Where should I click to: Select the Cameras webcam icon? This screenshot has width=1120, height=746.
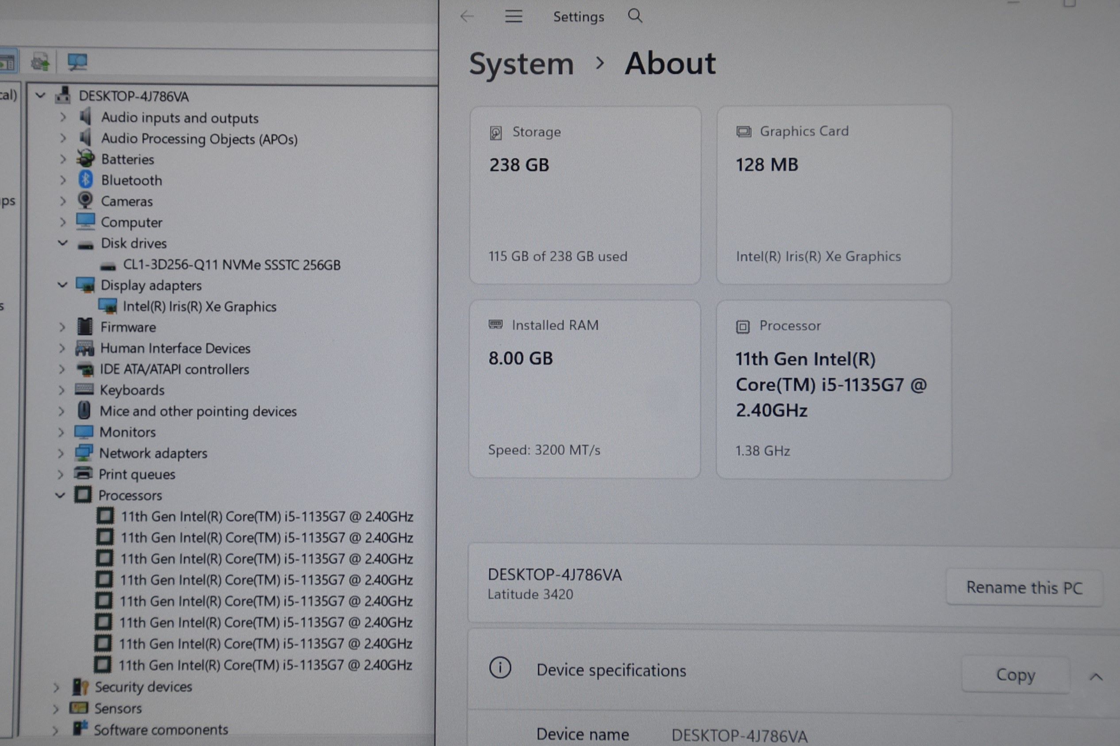tap(85, 200)
